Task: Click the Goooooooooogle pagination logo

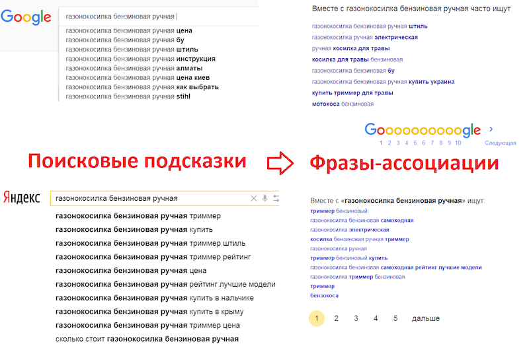Action: [422, 130]
